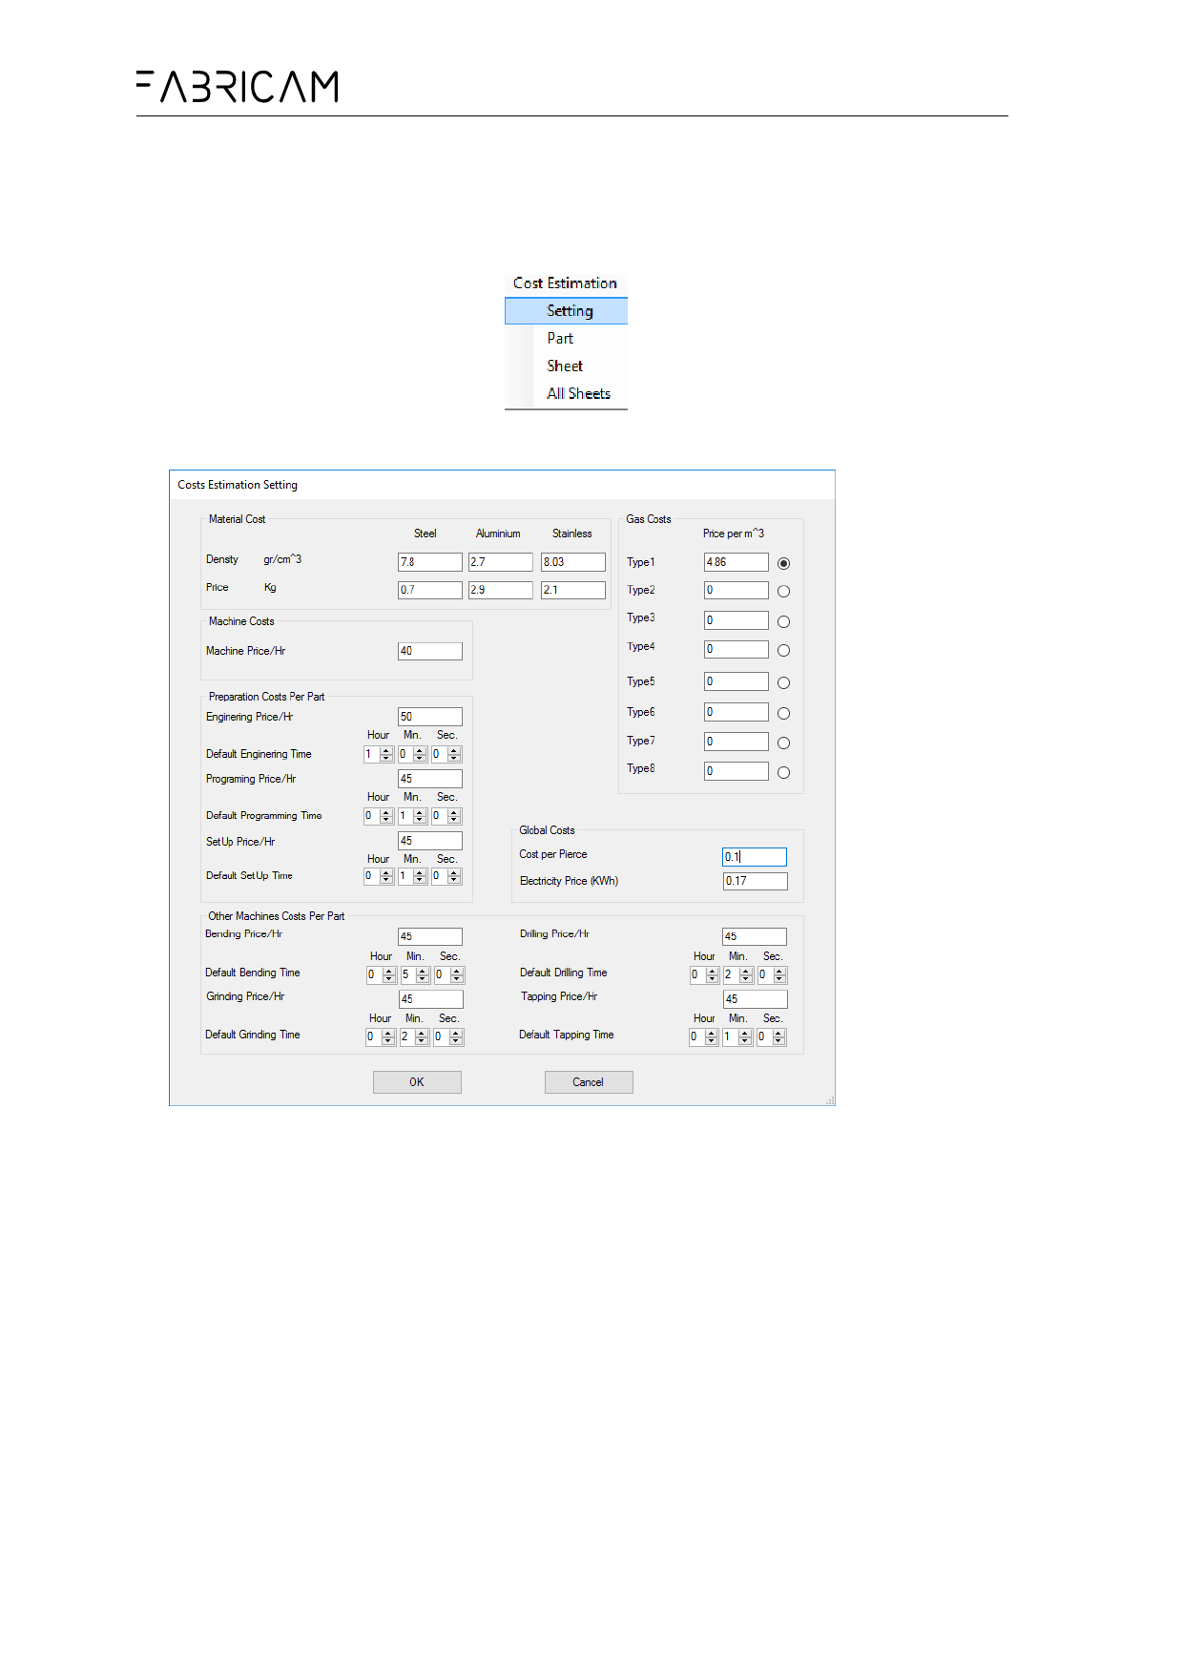Adjust Default SetUp Time minutes spinner

(x=420, y=876)
